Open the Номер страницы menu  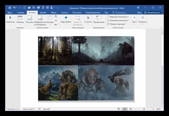[x=117, y=24]
